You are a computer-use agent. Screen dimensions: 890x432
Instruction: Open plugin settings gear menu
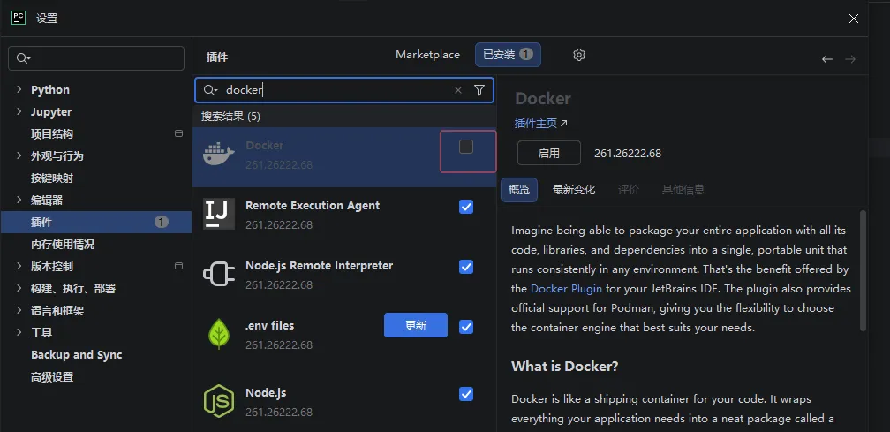(579, 55)
